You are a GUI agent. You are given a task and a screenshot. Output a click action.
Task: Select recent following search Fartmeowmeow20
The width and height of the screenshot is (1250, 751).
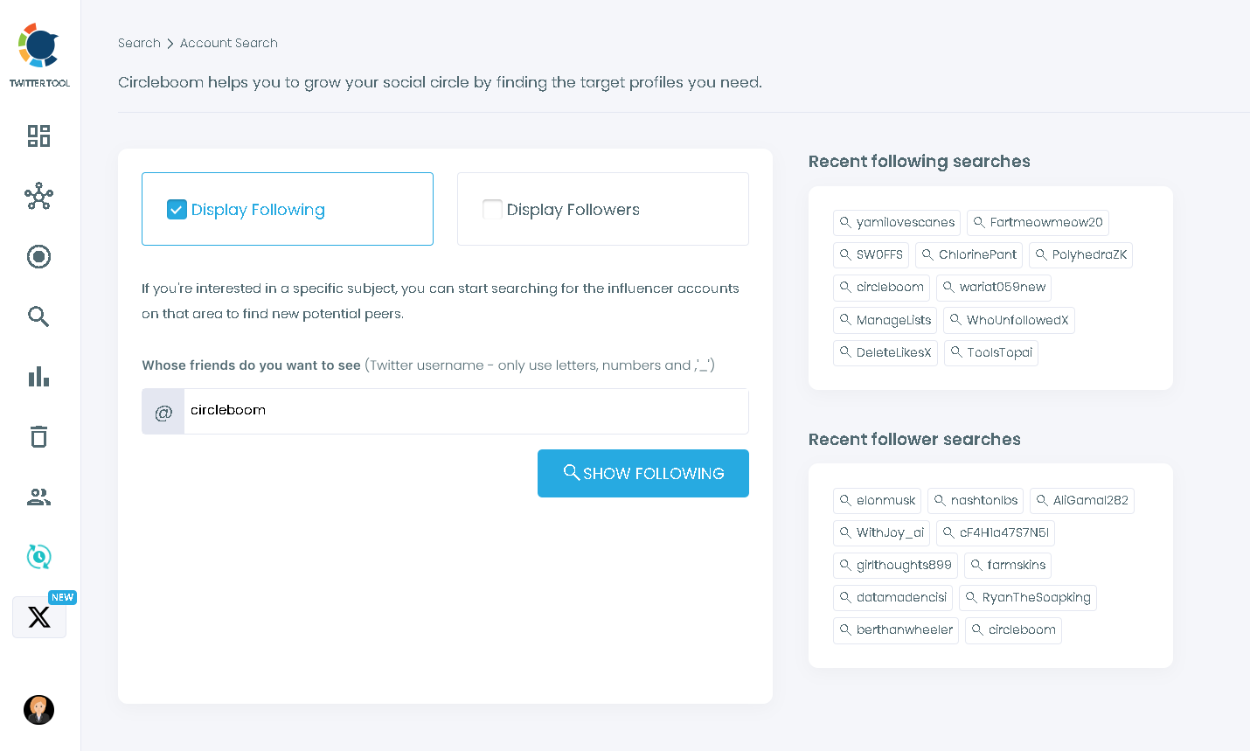pyautogui.click(x=1038, y=223)
